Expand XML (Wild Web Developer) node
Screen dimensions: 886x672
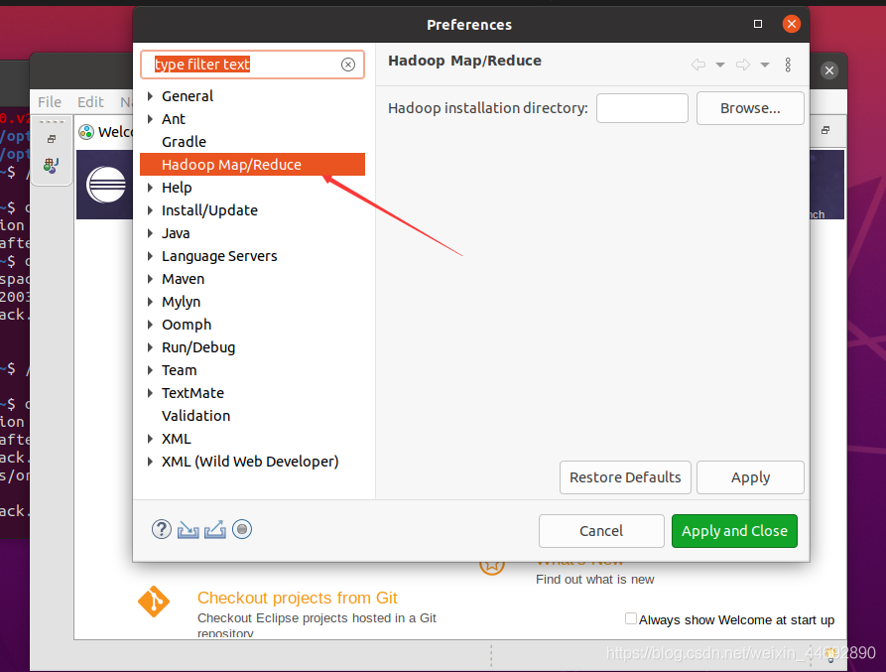(150, 462)
